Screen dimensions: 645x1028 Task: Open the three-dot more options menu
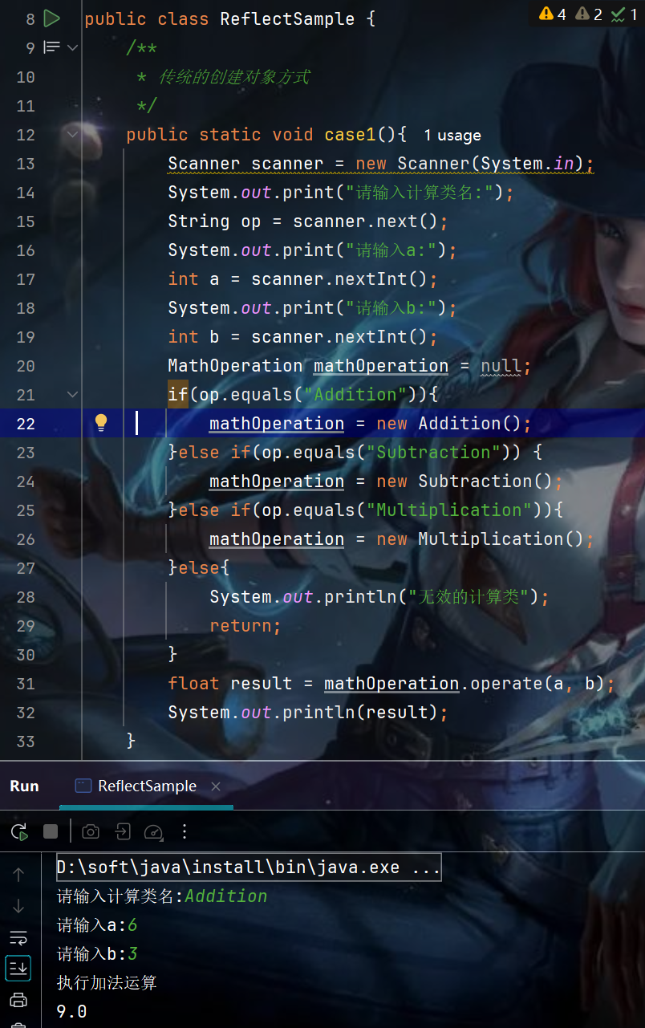click(x=184, y=831)
